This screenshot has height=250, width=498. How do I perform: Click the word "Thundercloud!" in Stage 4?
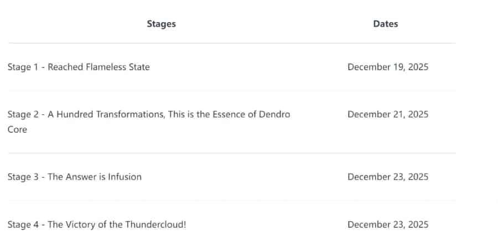click(155, 225)
